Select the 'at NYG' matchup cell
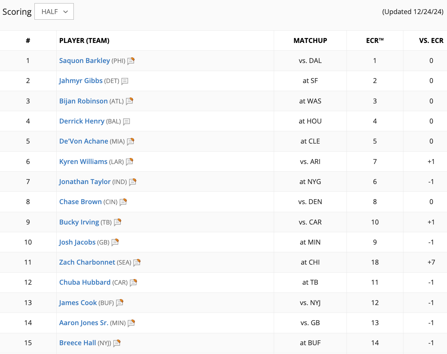 [310, 182]
